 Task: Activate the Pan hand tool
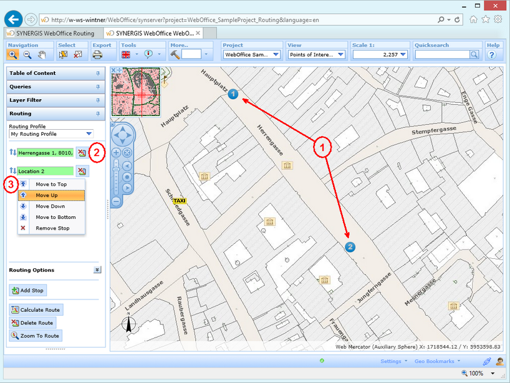(x=41, y=54)
